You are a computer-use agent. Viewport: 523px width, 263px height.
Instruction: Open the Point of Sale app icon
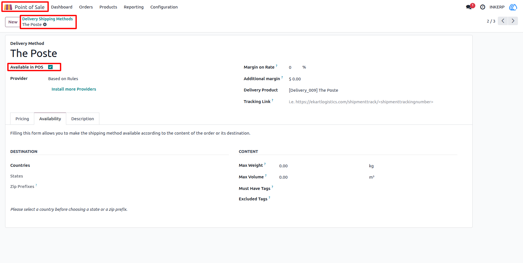[8, 7]
